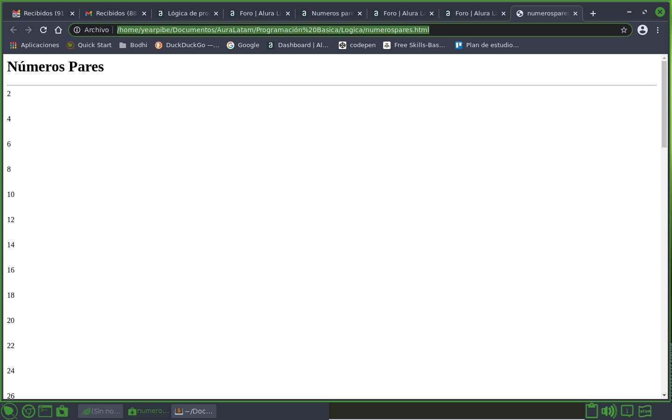Open the volume speaker tray icon
Image resolution: width=672 pixels, height=420 pixels.
(x=609, y=411)
